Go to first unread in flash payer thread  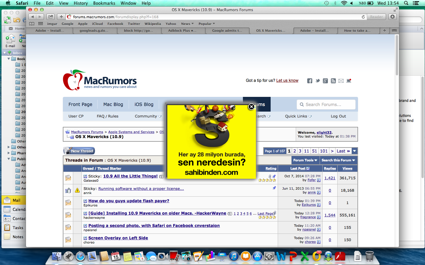[x=85, y=201]
